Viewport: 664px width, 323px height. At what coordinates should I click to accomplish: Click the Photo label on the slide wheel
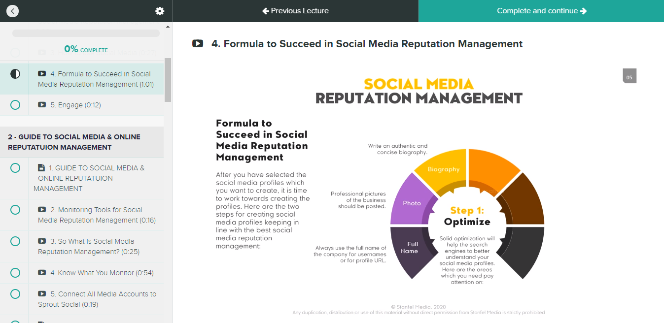412,203
